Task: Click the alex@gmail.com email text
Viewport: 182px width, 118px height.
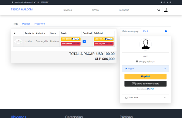Action: pos(147,62)
